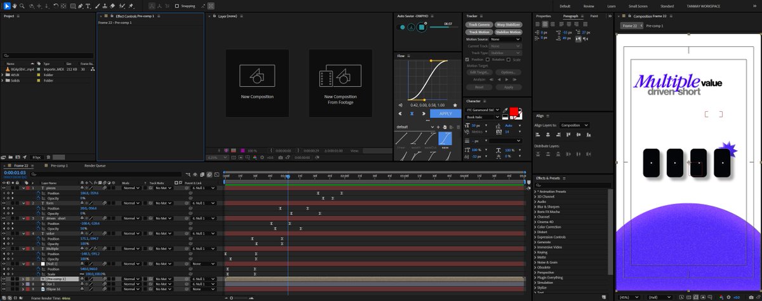Image resolution: width=762 pixels, height=301 pixels.
Task: Toggle Auto-Savior on/off switch
Action: point(400,27)
